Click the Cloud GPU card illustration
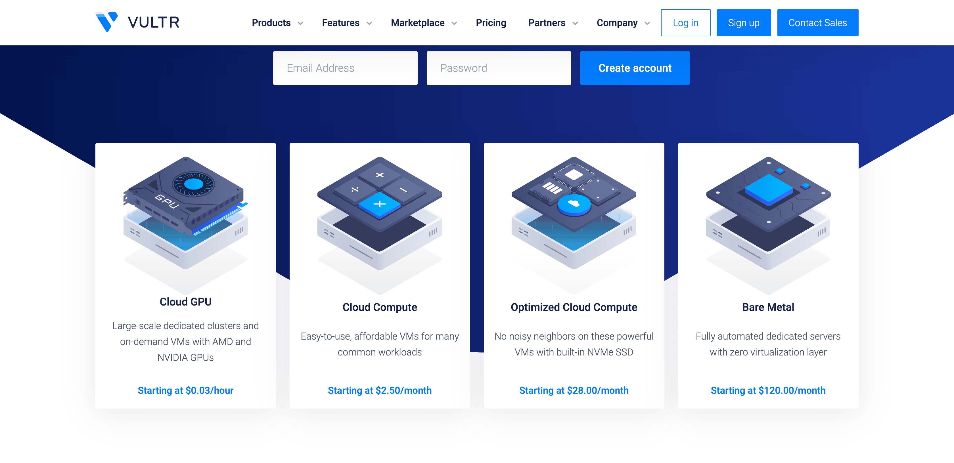The height and width of the screenshot is (463, 954). click(x=185, y=213)
